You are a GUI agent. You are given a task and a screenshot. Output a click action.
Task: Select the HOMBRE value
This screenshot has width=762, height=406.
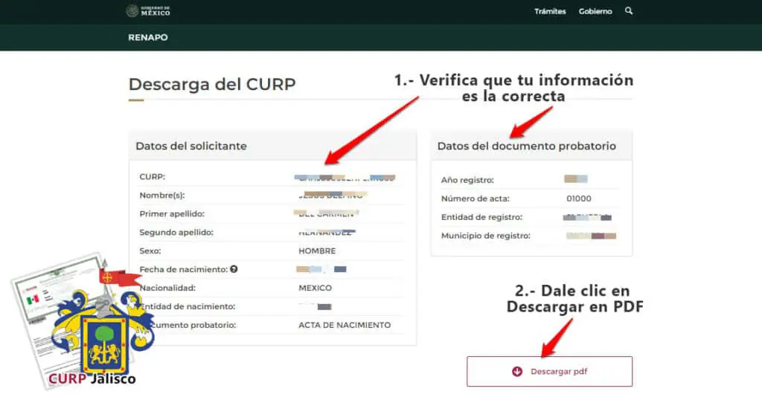coord(317,251)
